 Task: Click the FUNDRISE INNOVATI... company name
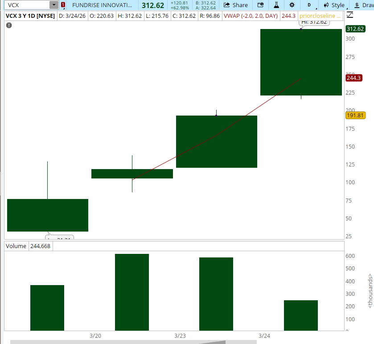click(102, 5)
